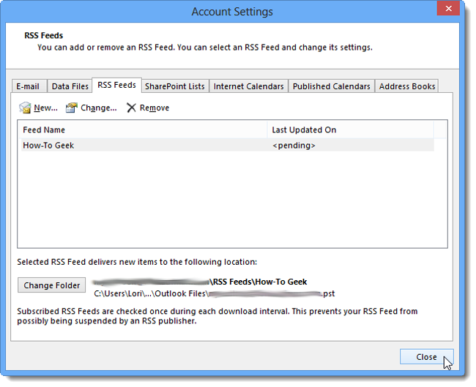Switch to Published Calendars tab
Viewport: 476px width, 387px height.
332,86
